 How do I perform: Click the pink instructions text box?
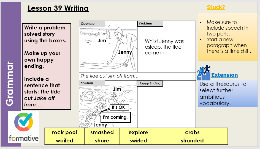(46, 66)
